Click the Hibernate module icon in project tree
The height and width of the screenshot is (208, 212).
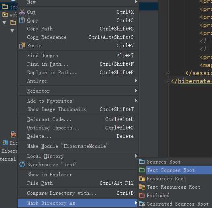tap(5, 143)
